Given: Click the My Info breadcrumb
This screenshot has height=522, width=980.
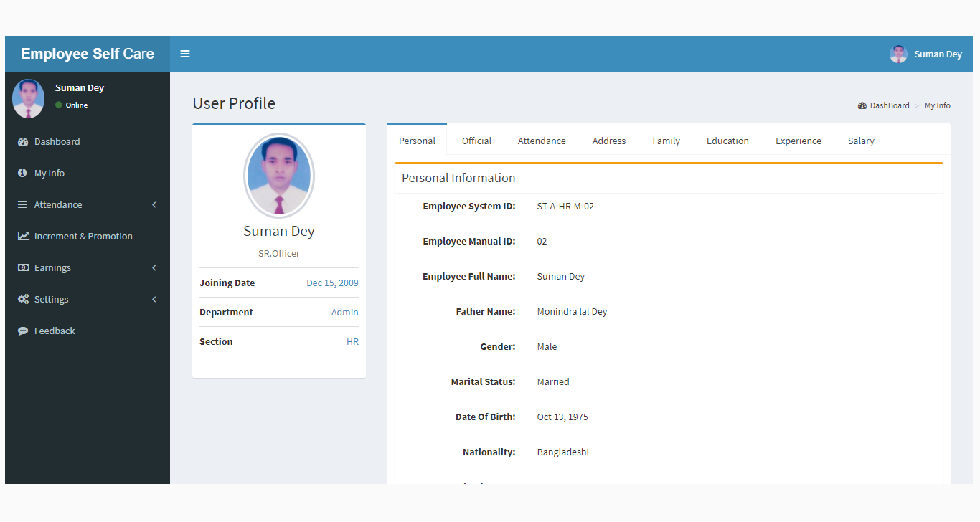Looking at the screenshot, I should point(937,105).
